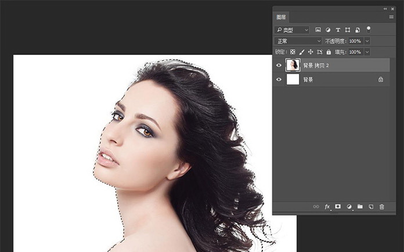The image size is (404, 252).
Task: Expand the fill slider dropdown arrow
Action: coord(367,52)
